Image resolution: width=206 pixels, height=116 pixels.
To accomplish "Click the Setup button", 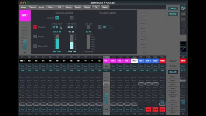I will click(173, 9).
